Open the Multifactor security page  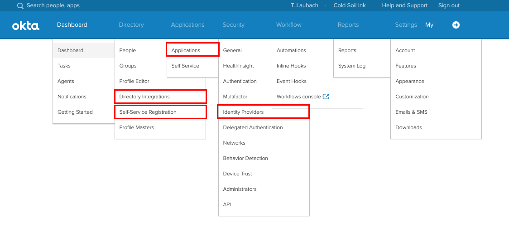[x=235, y=97]
